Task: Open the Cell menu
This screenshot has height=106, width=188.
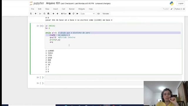Action: coord(63,9)
